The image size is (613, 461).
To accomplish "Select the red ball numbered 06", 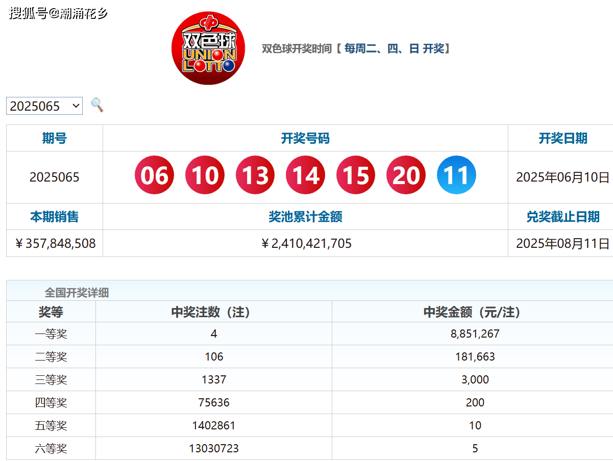I will pos(155,175).
